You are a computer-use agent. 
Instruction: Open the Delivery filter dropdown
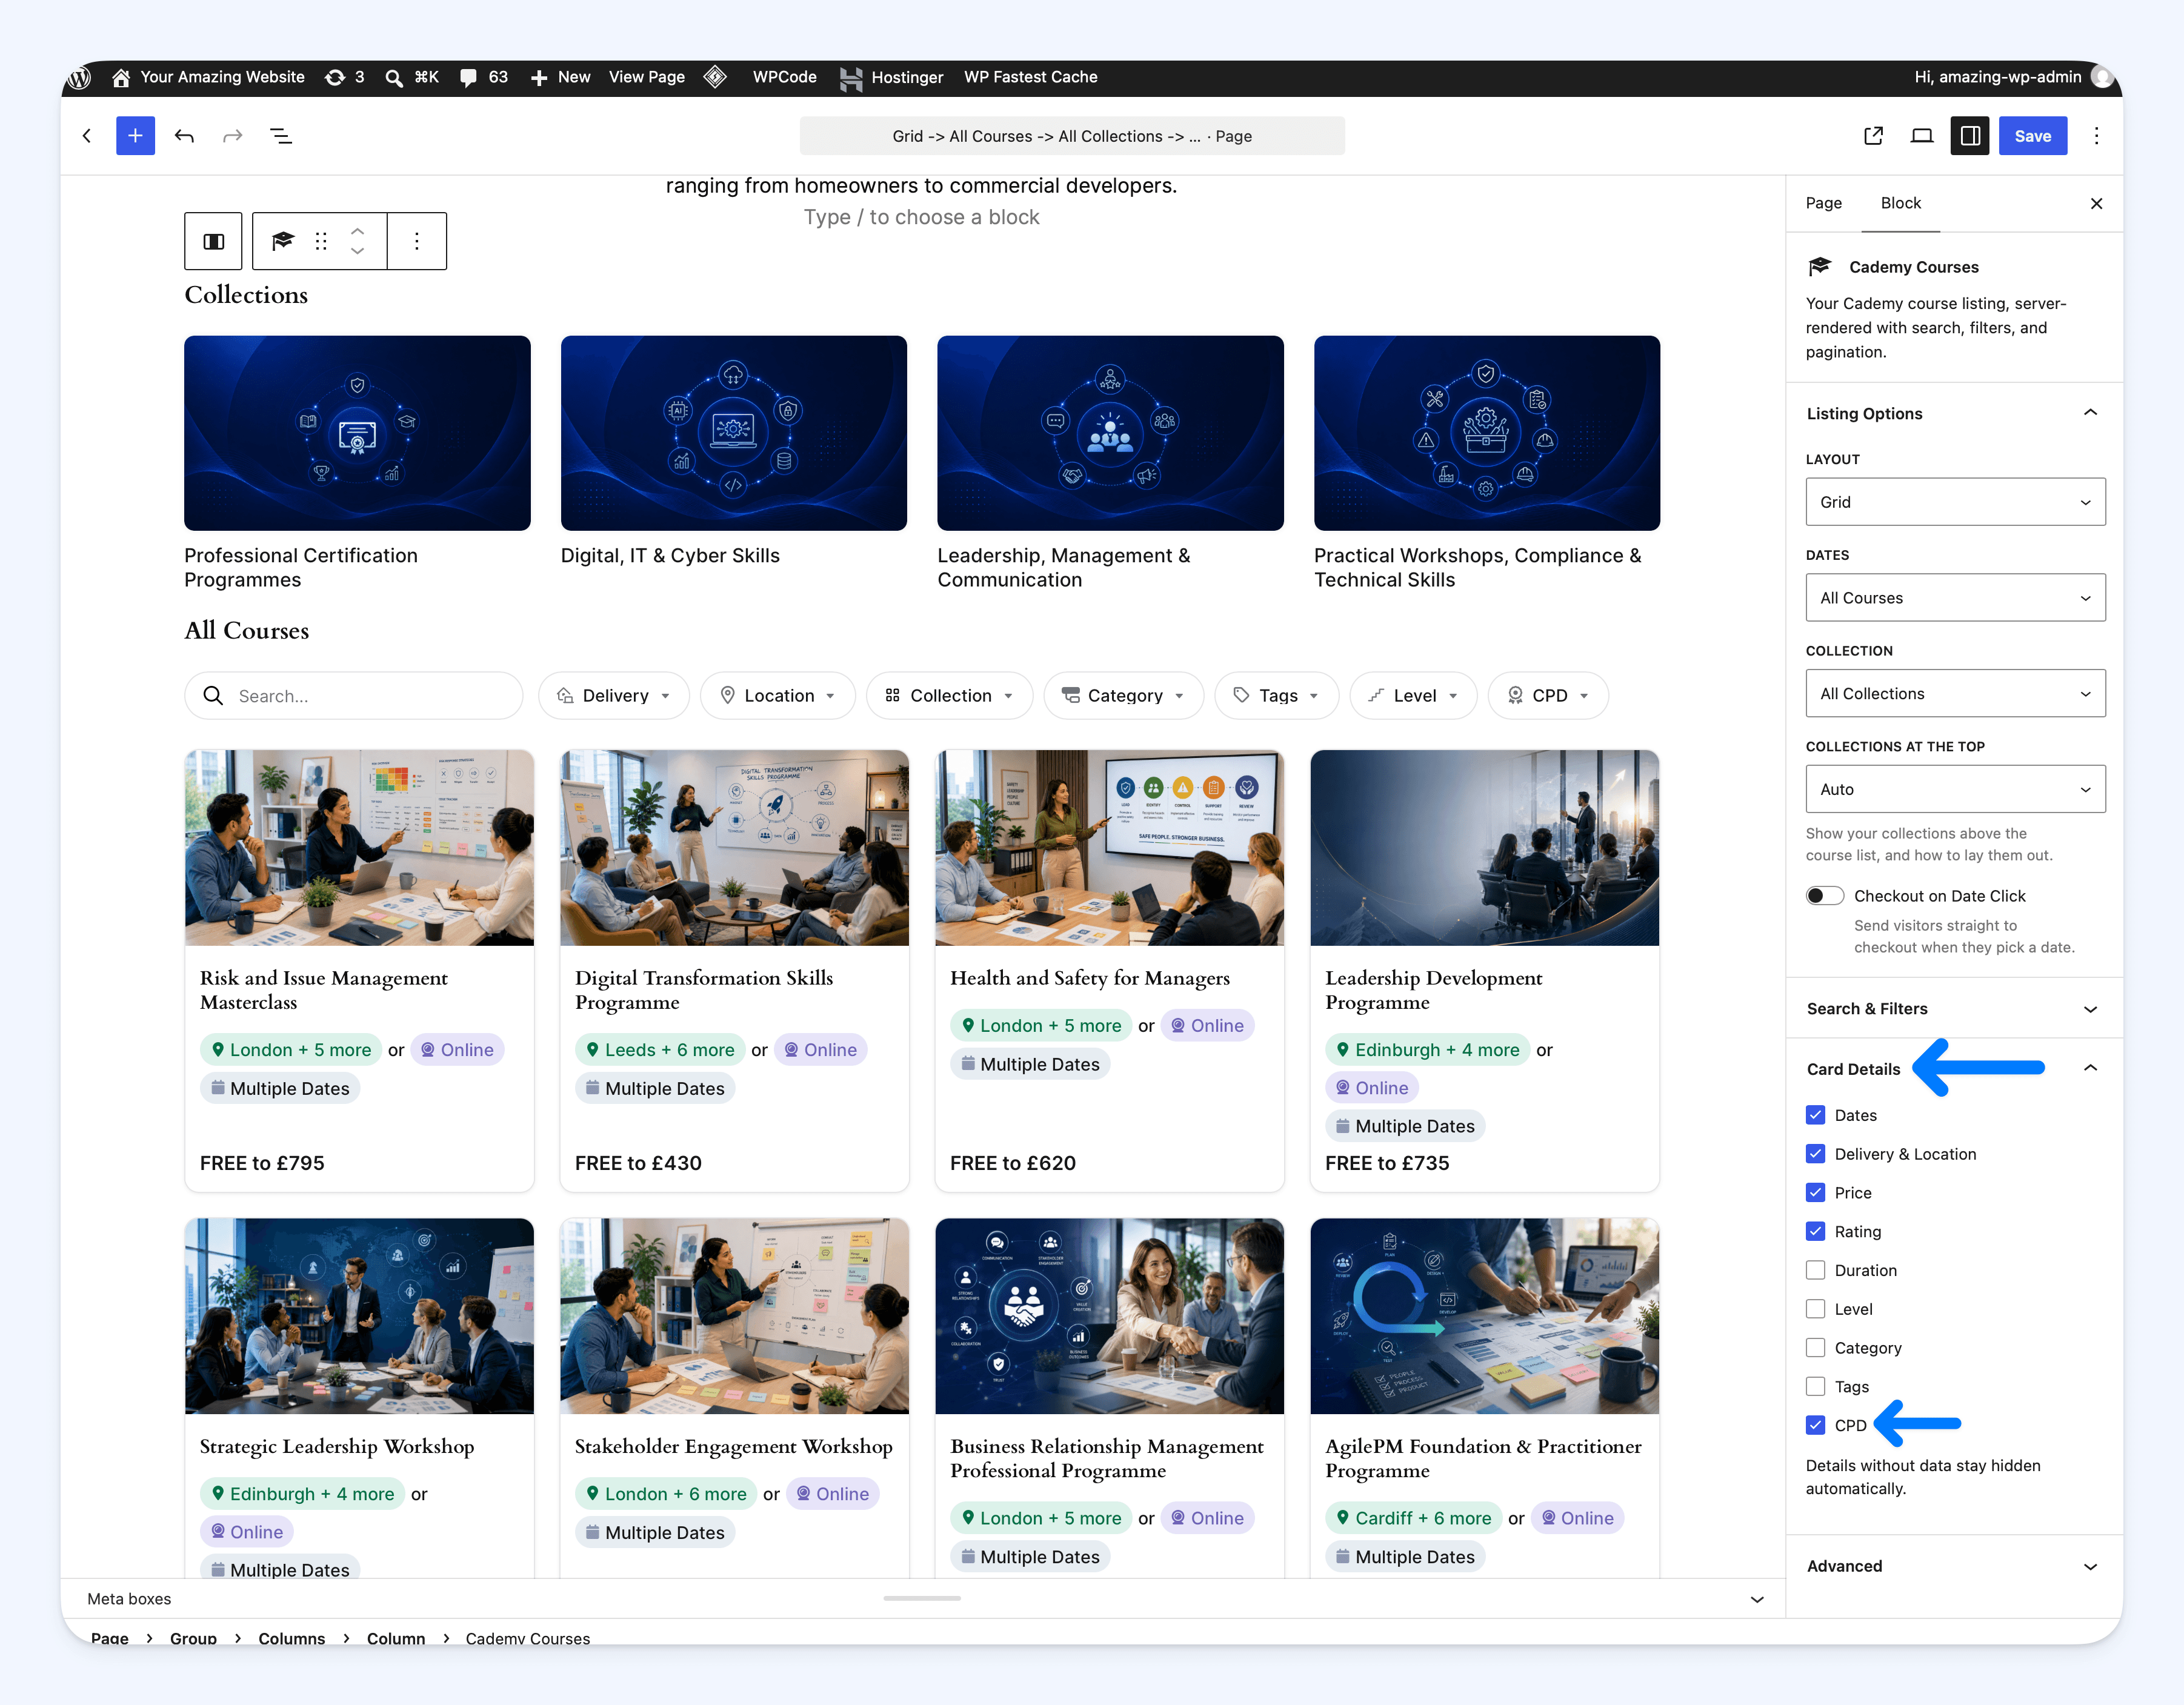pyautogui.click(x=614, y=696)
